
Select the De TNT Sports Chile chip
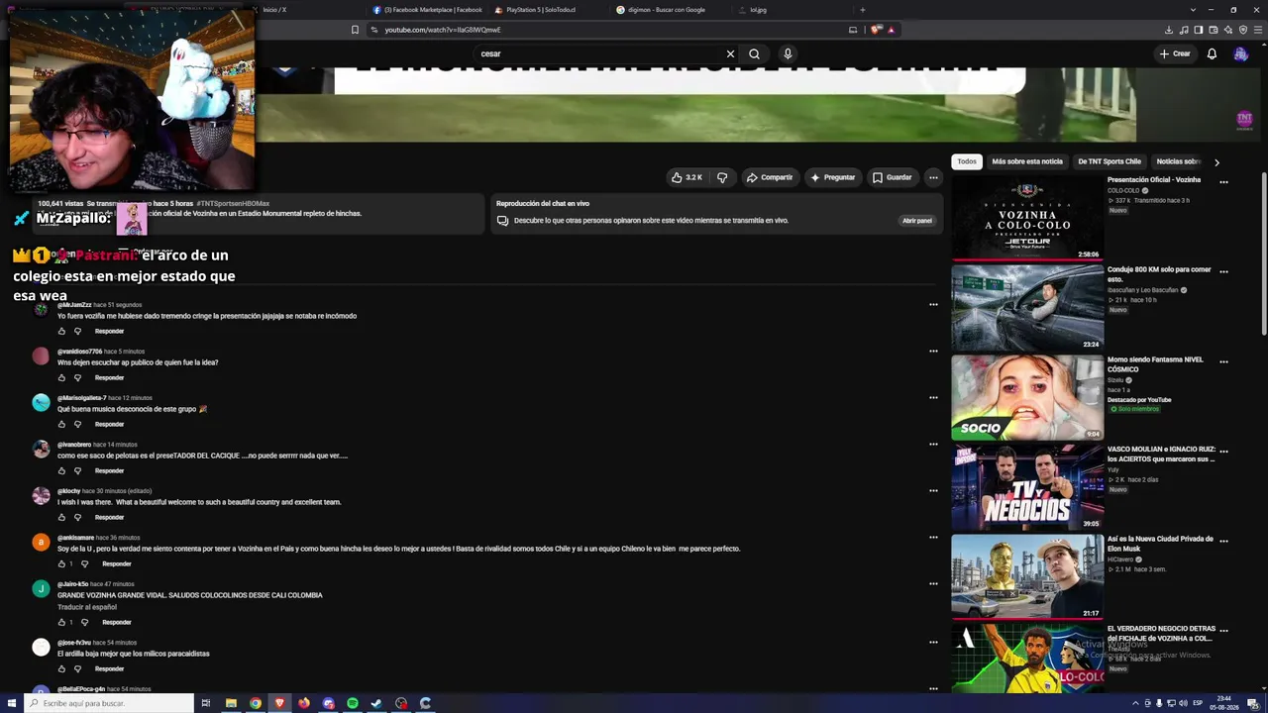coord(1109,161)
